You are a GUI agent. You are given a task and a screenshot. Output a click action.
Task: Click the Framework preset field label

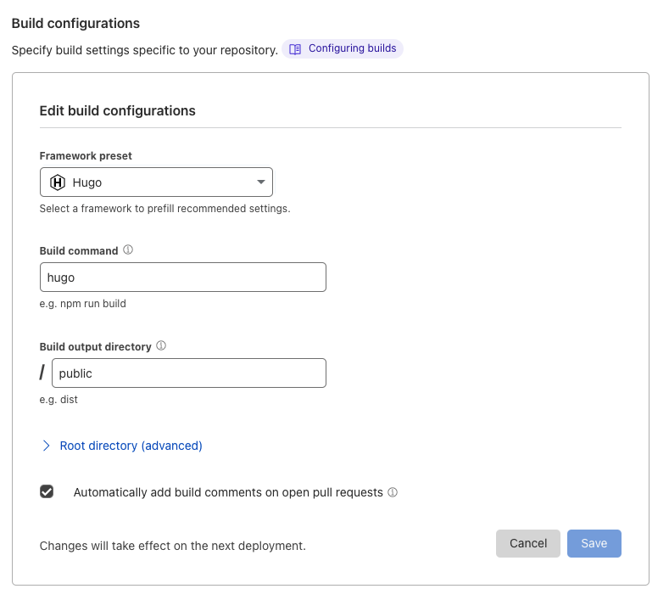pyautogui.click(x=86, y=156)
